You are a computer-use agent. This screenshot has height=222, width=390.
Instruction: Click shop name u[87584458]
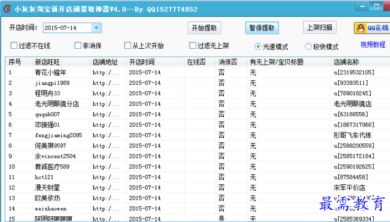click(351, 177)
